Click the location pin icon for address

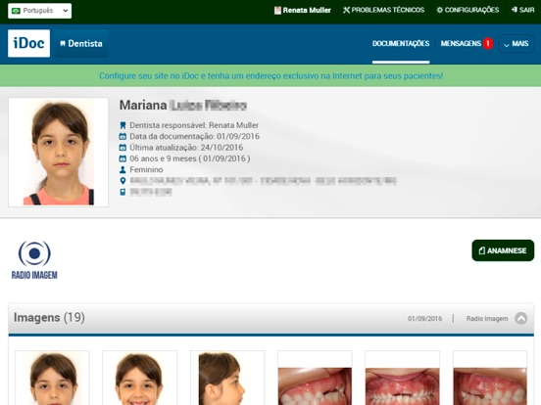click(123, 181)
